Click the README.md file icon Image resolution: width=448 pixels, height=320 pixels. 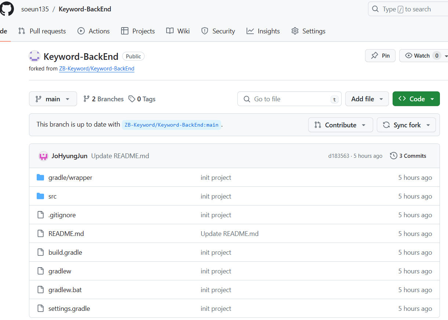(41, 234)
